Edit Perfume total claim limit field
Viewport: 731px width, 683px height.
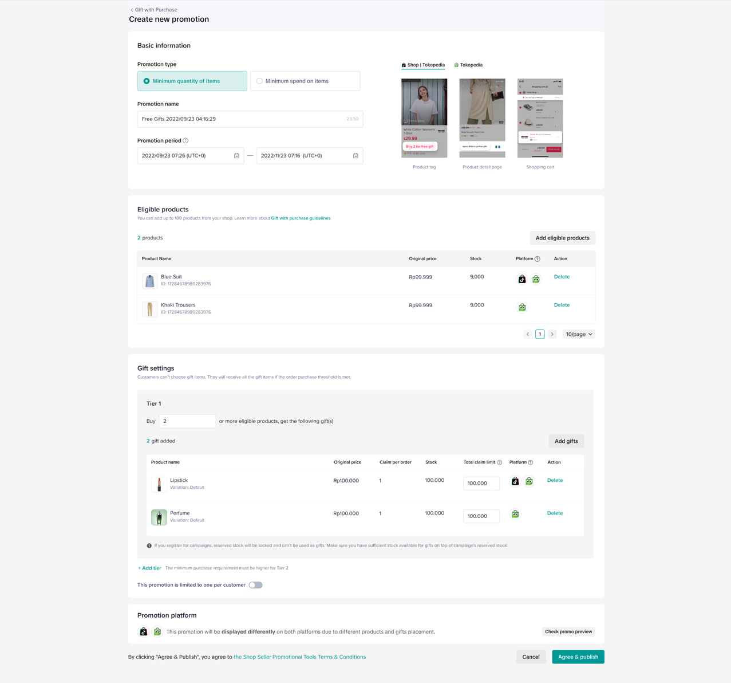click(481, 516)
